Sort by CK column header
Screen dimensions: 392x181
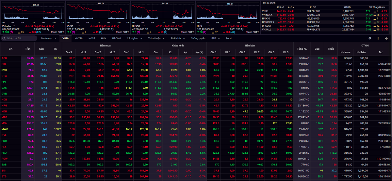point(10,49)
